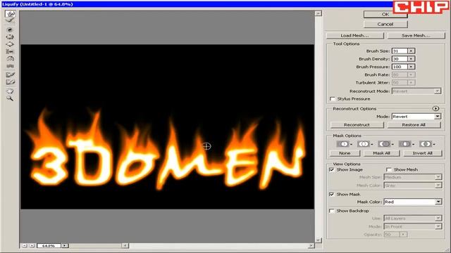Open the Brush Size dropdown arrow
451x253 pixels.
pos(412,51)
